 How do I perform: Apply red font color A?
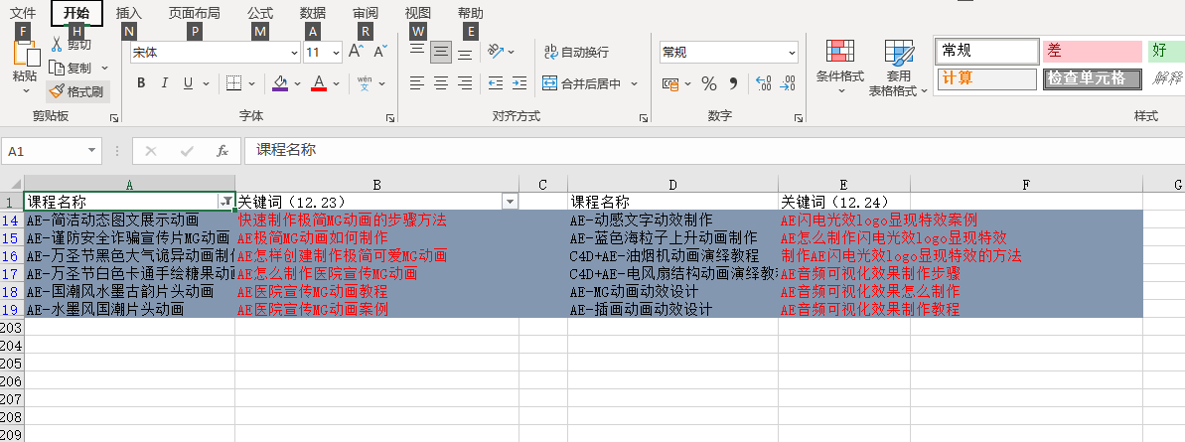pos(319,83)
